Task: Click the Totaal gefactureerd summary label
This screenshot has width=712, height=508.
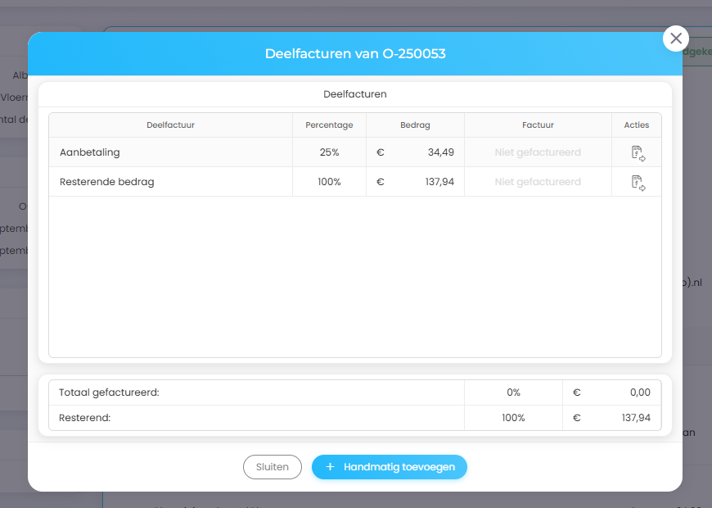Action: click(x=109, y=392)
